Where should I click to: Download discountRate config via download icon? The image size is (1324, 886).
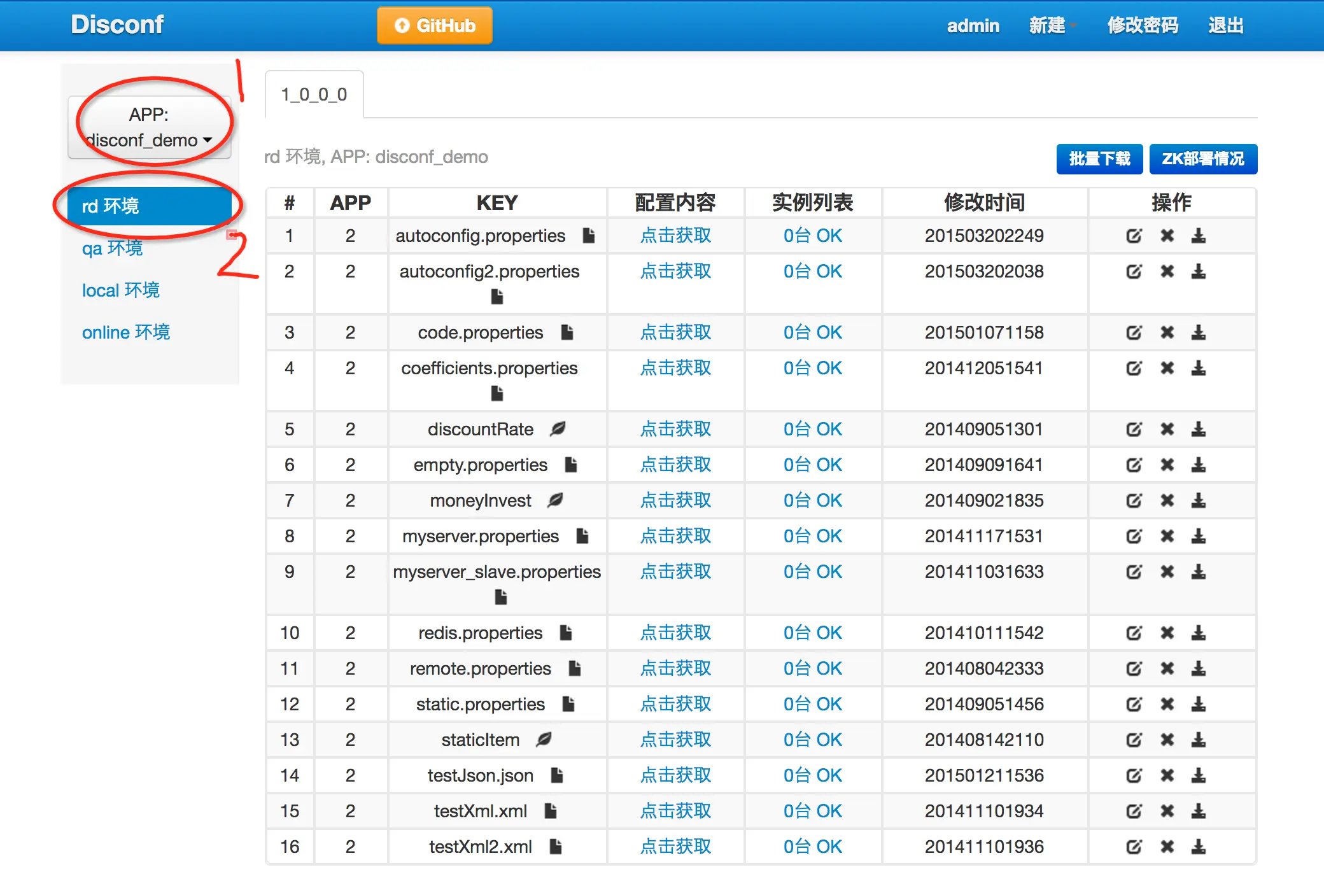pos(1199,430)
